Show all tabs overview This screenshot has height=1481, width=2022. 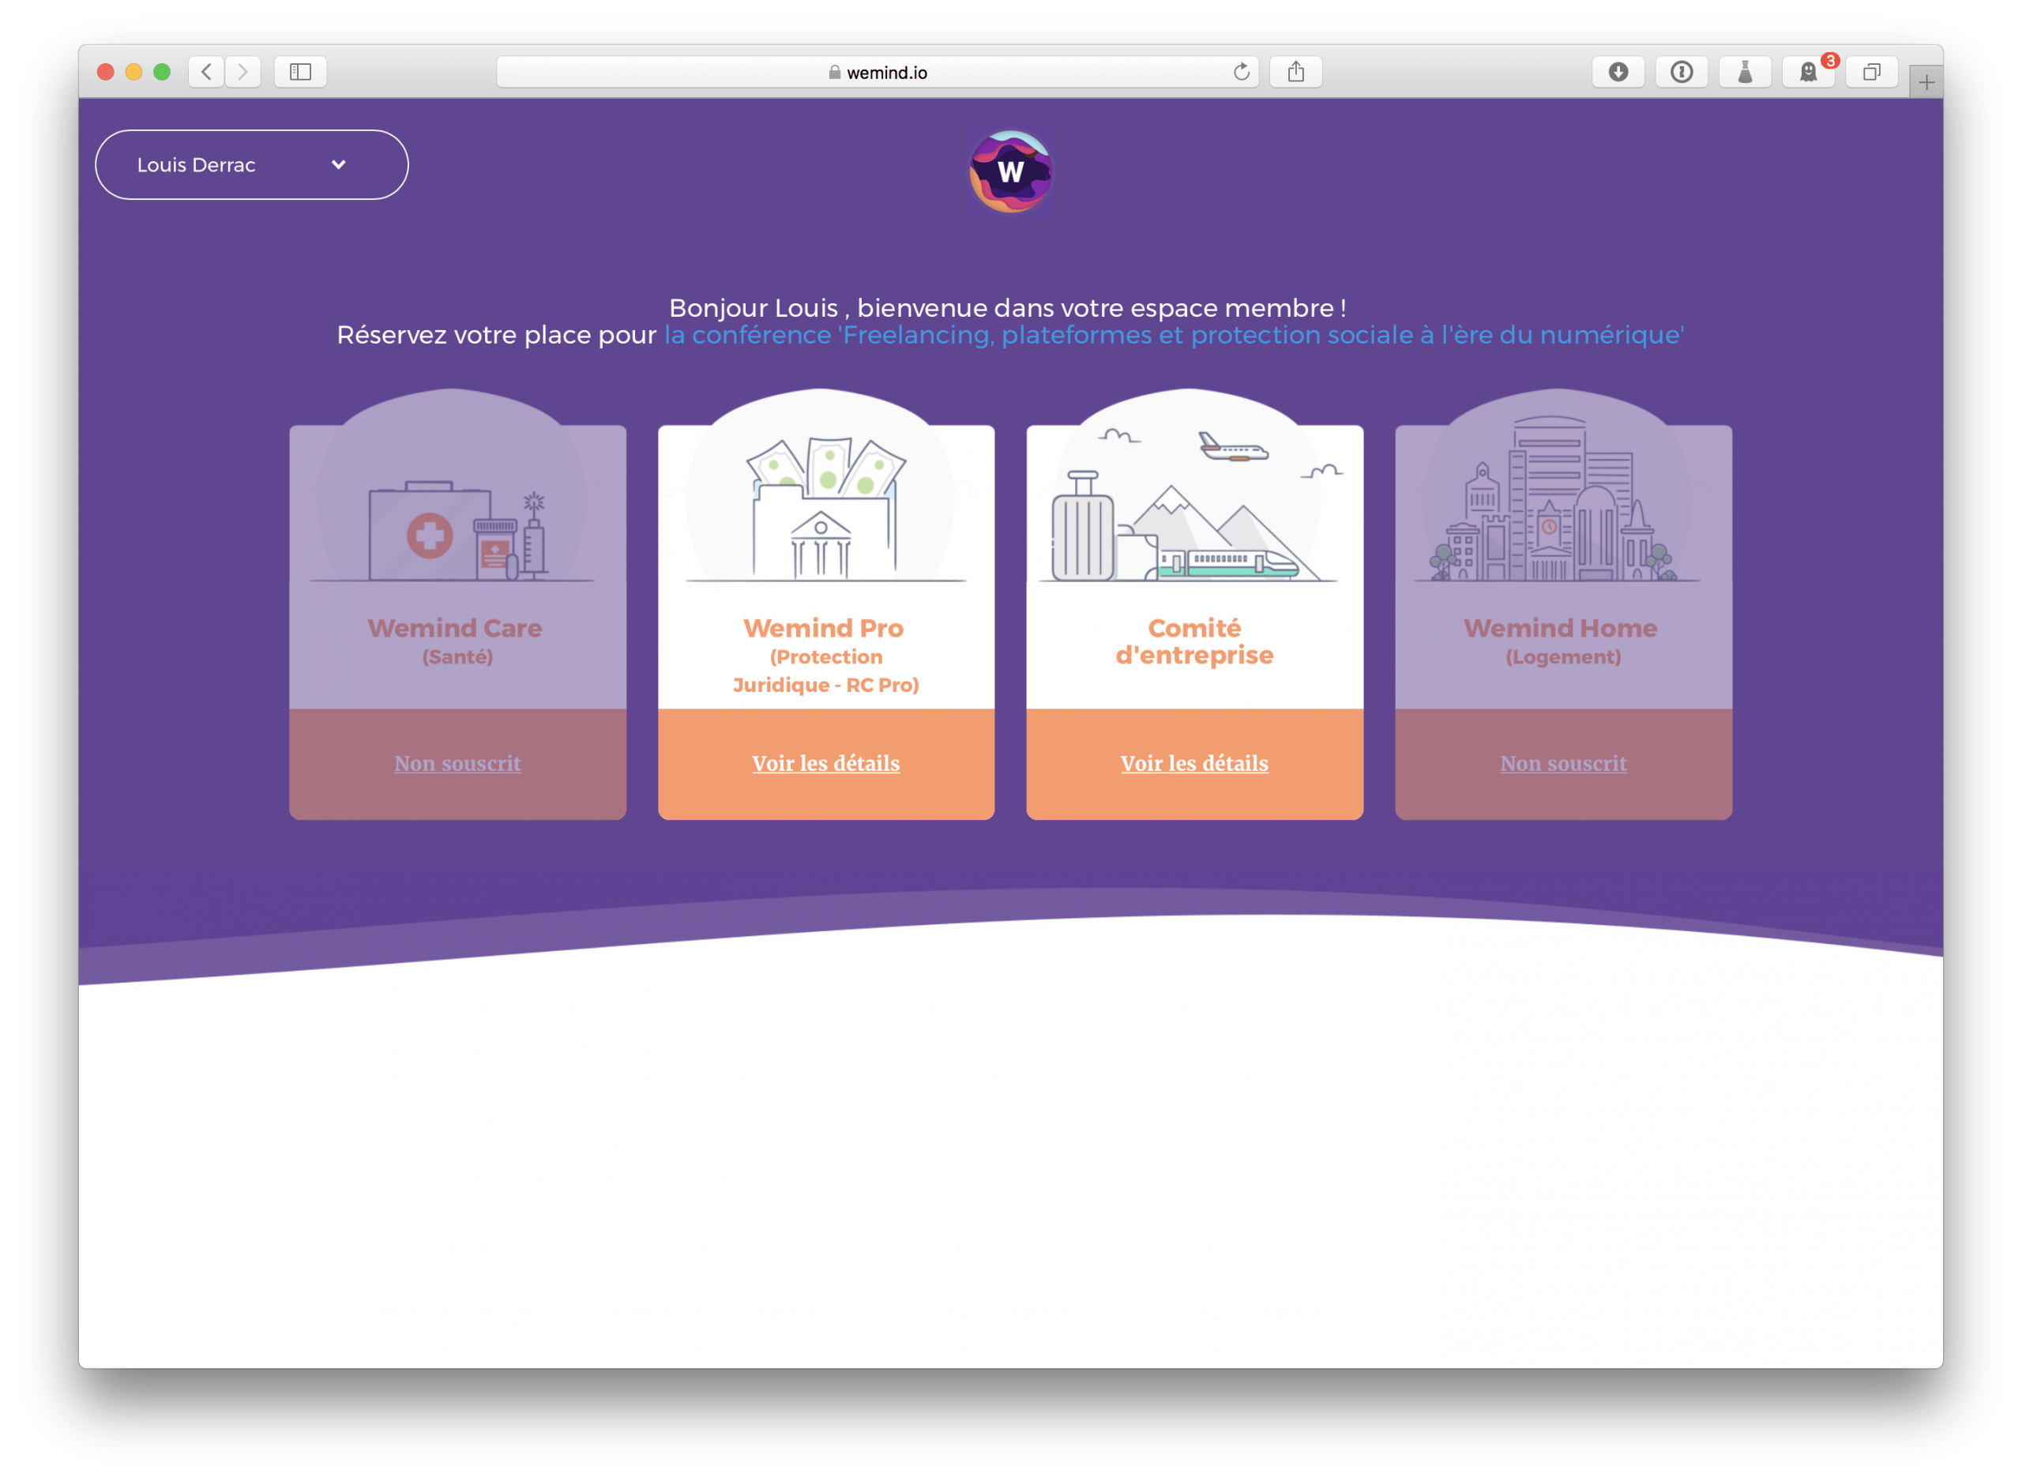point(1871,72)
